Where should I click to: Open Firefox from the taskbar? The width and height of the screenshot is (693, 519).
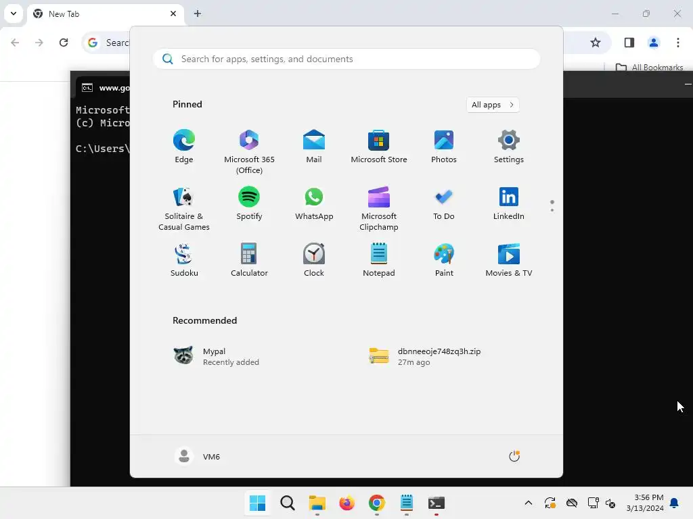point(347,503)
